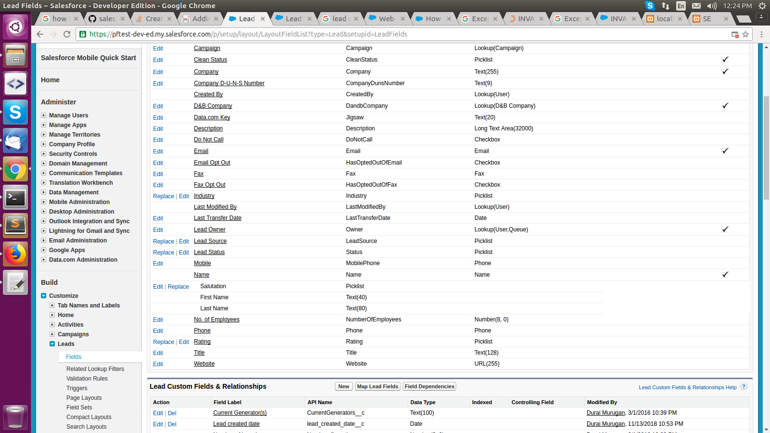770x433 pixels.
Task: Expand Company Profile section
Action: click(44, 144)
